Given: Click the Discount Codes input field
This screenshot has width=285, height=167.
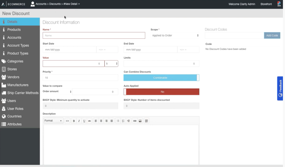Looking at the screenshot, I should pyautogui.click(x=235, y=35).
